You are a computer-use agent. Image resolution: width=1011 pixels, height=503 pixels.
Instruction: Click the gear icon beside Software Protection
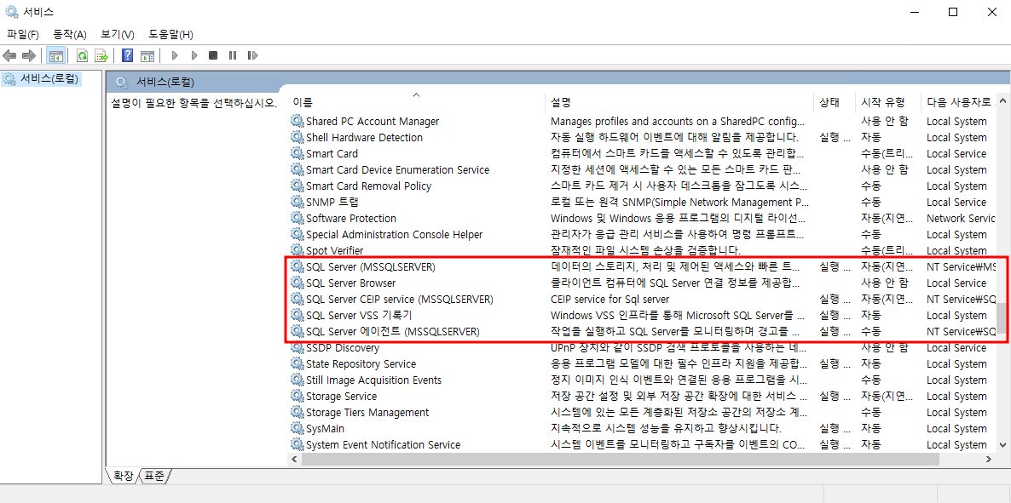point(297,218)
